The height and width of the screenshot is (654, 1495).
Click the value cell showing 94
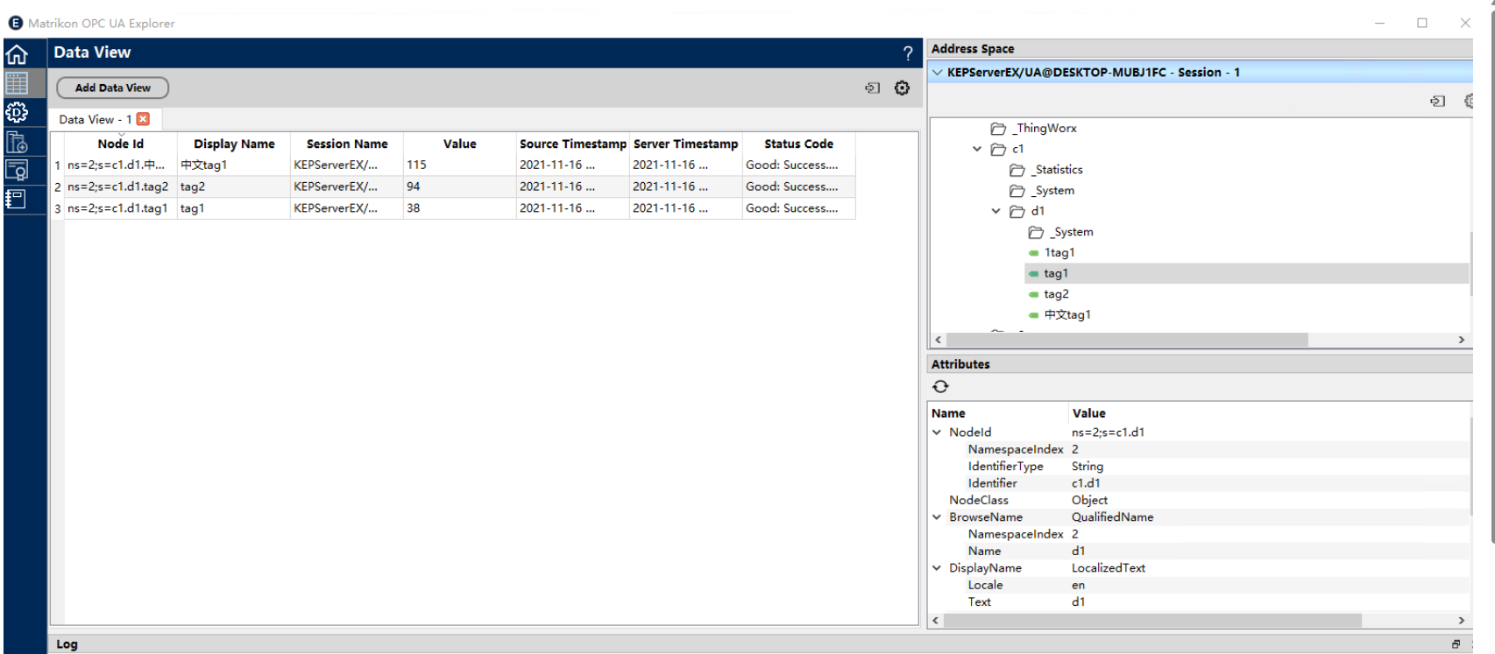tap(460, 186)
